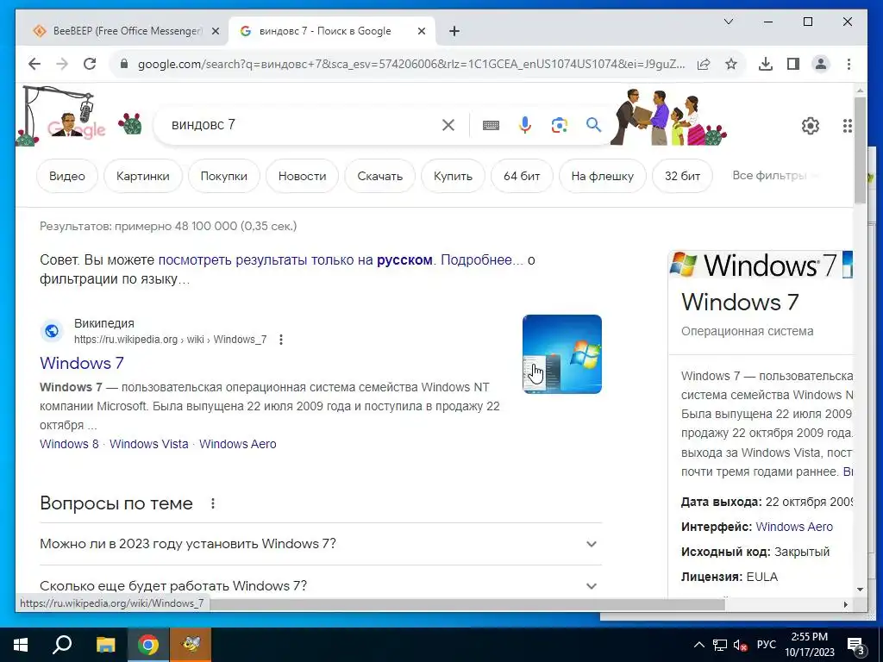Open BeeBEEP bee icon in taskbar

tap(191, 645)
